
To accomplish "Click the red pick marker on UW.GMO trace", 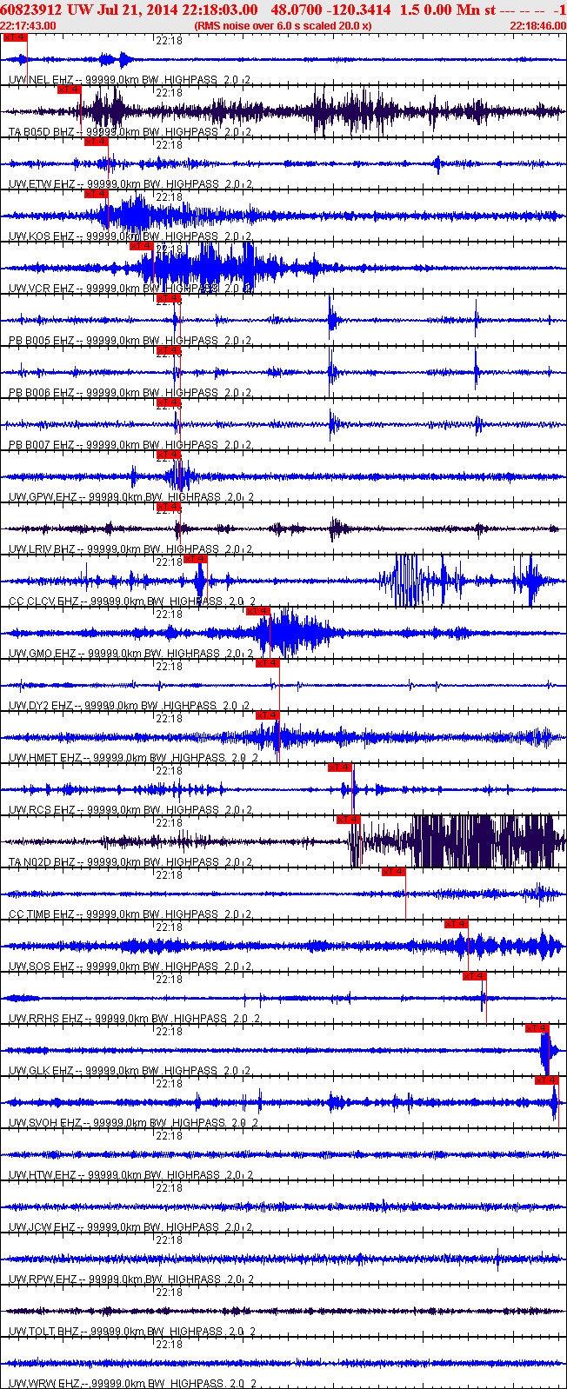I will [x=258, y=611].
